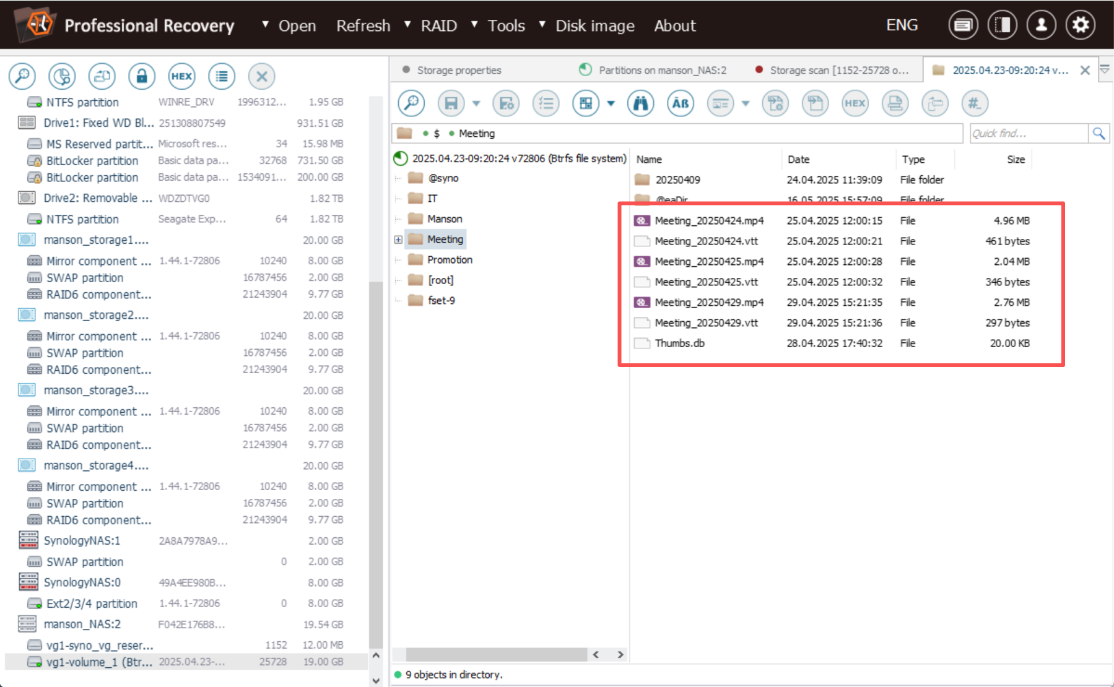This screenshot has width=1114, height=687.
Task: Click the list view icon in left toolbar
Action: pos(222,76)
